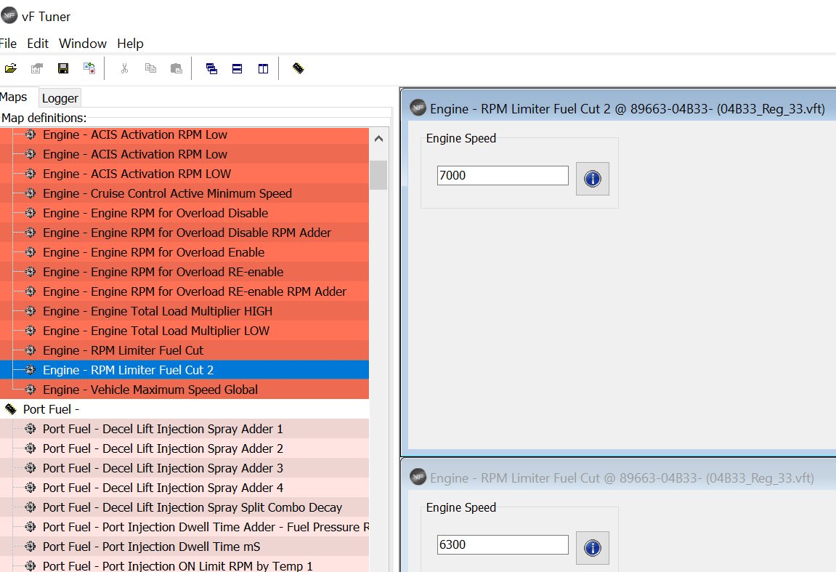Click Engine Speed field containing 7000
Image resolution: width=836 pixels, height=572 pixels.
[x=503, y=176]
